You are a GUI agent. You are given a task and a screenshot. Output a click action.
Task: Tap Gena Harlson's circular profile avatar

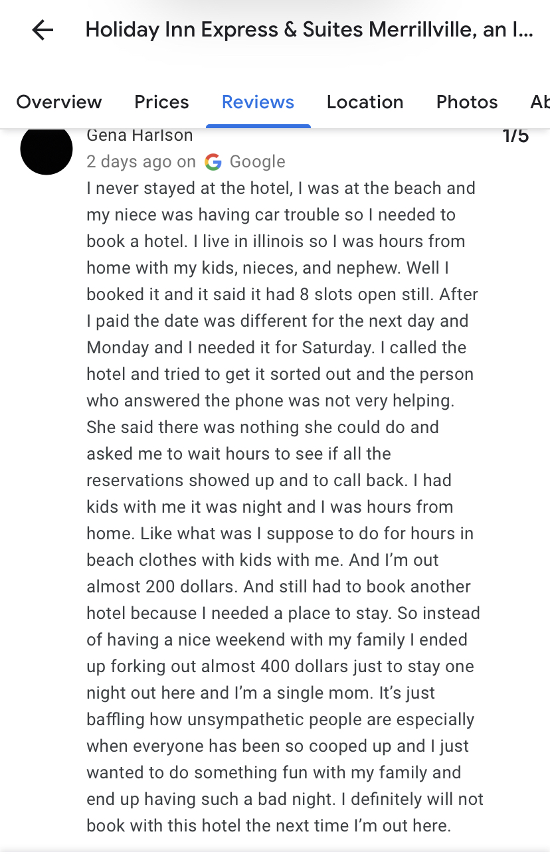[x=46, y=150]
